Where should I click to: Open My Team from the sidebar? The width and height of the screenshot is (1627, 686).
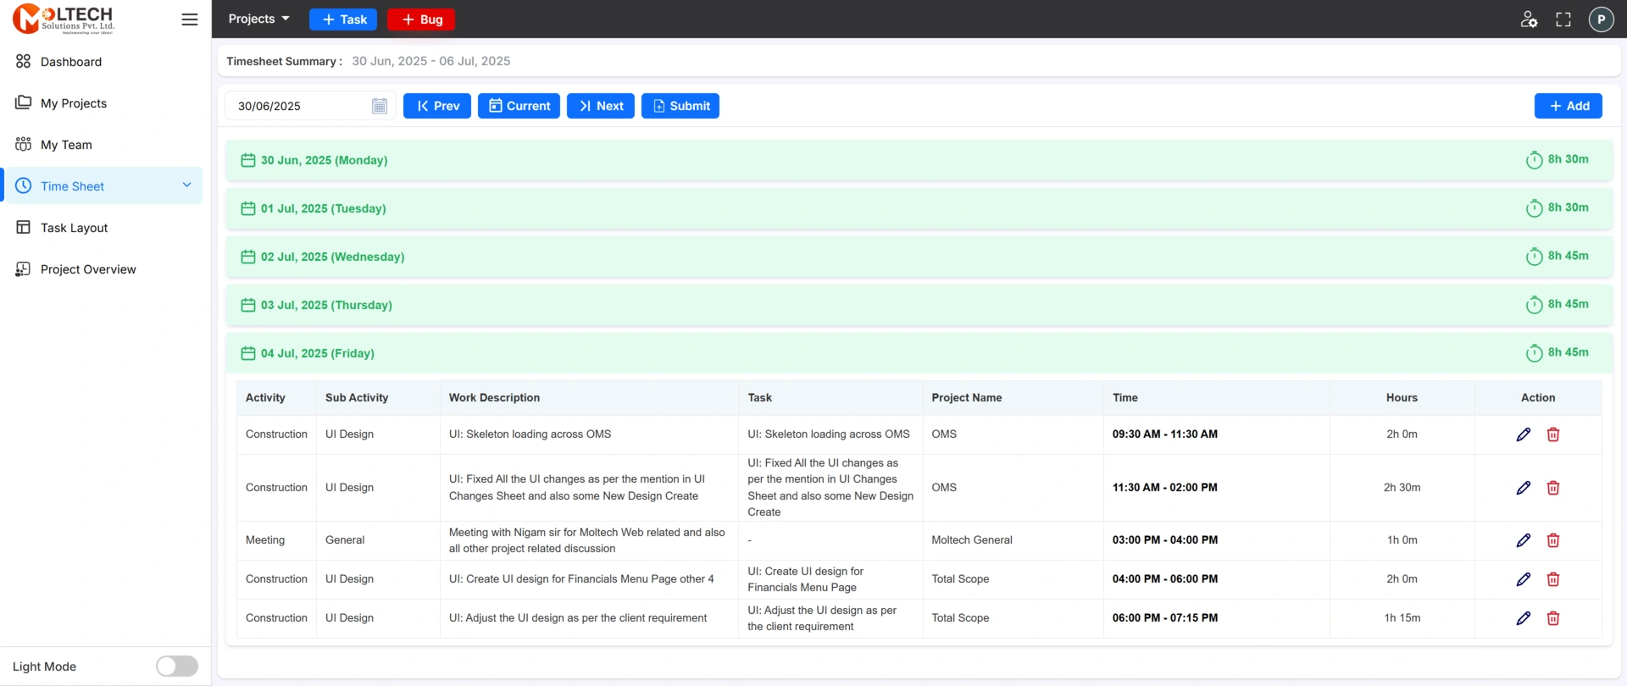[66, 145]
